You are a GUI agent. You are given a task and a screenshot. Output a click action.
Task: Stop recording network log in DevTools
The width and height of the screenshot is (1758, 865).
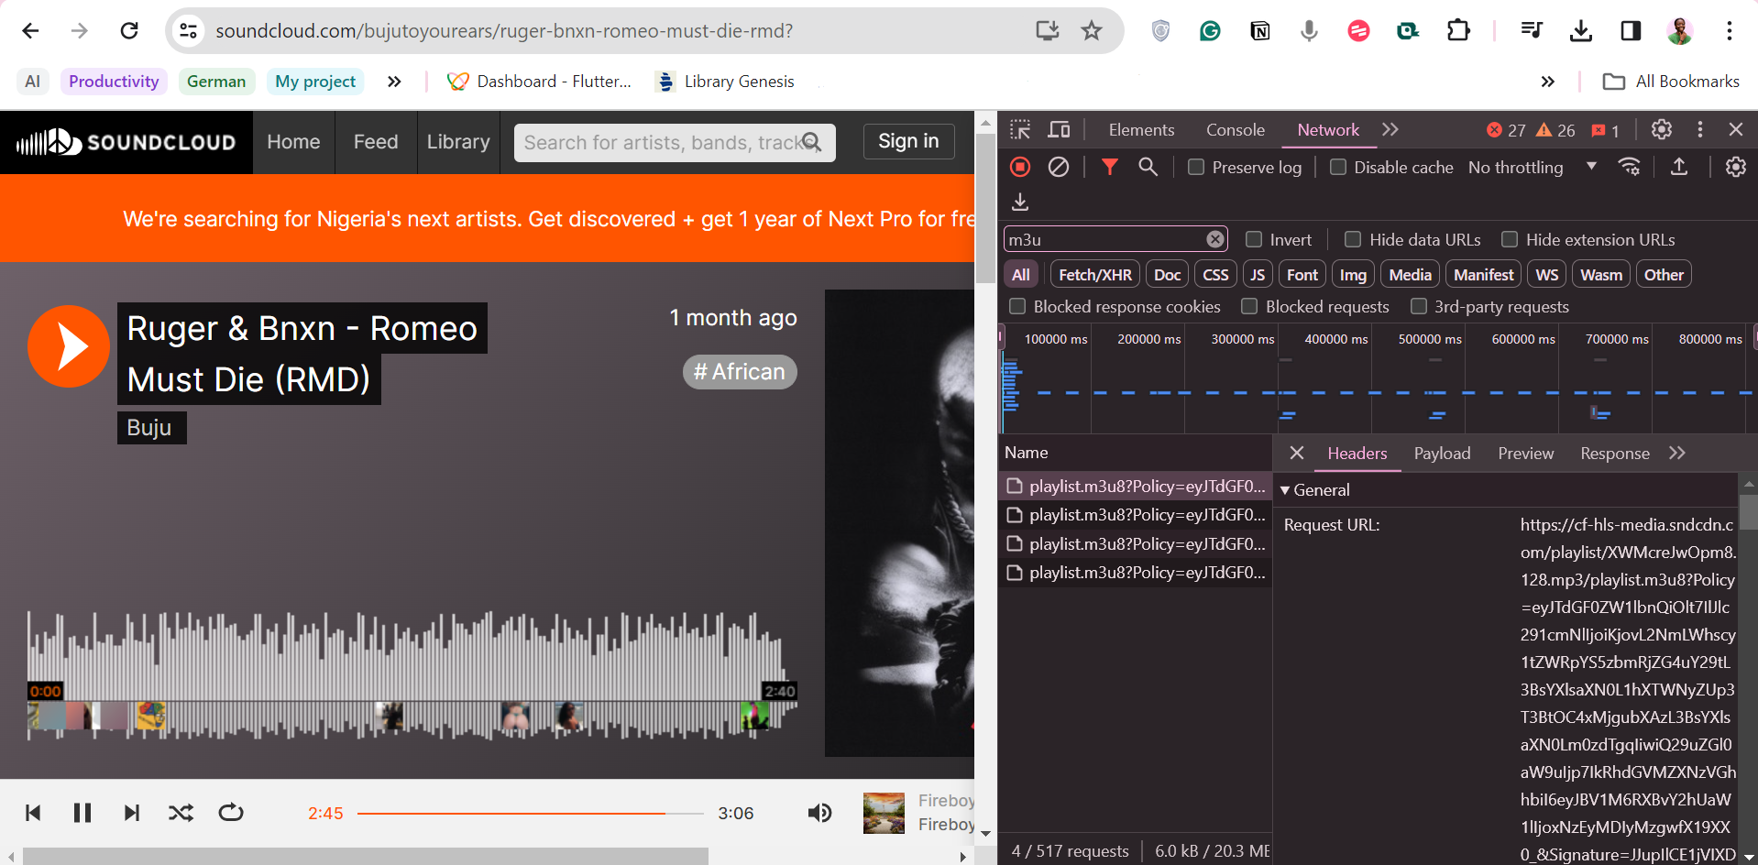(x=1018, y=167)
